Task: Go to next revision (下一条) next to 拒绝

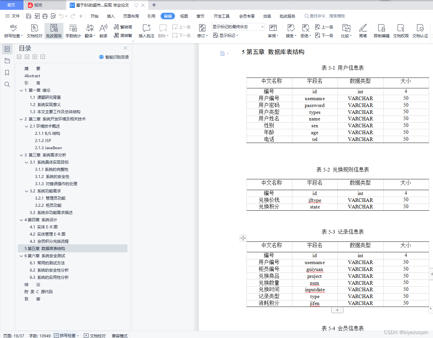Action: (x=324, y=35)
